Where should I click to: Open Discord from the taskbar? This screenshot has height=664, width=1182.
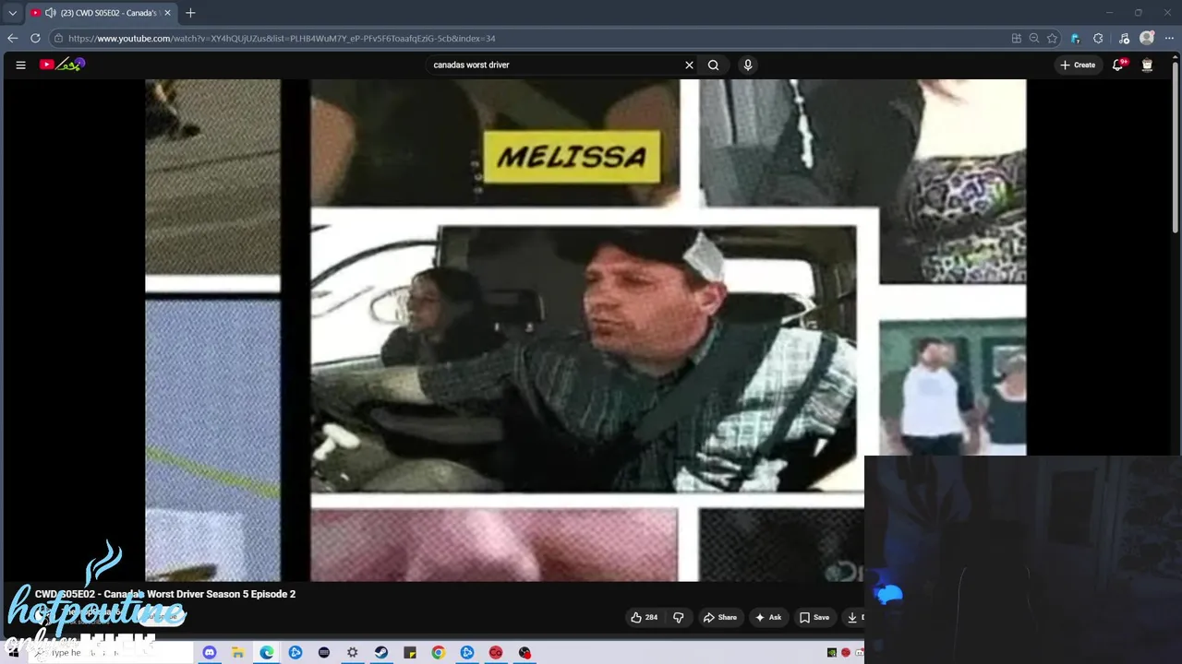(x=209, y=652)
